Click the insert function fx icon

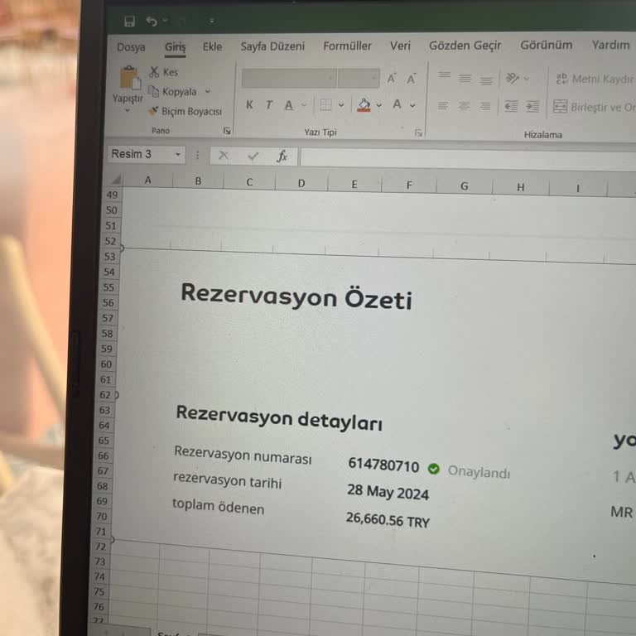(x=282, y=156)
